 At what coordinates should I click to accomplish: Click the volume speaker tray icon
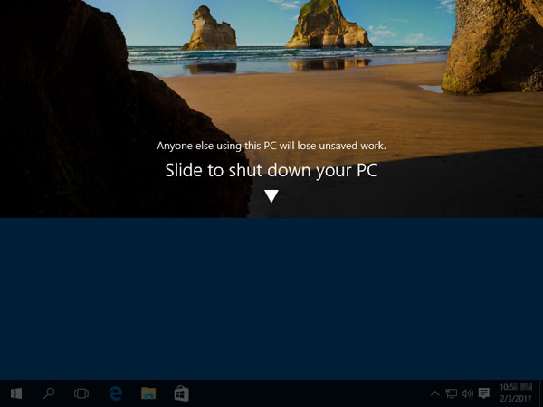[467, 393]
